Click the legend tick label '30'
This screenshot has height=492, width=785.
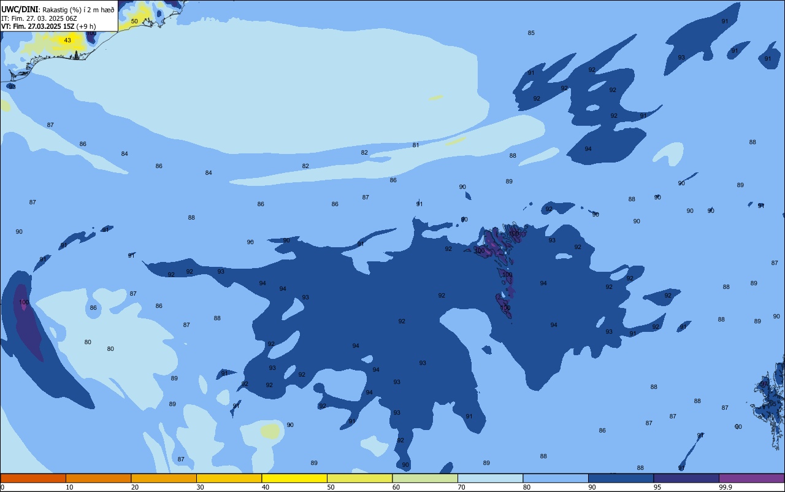[200, 487]
